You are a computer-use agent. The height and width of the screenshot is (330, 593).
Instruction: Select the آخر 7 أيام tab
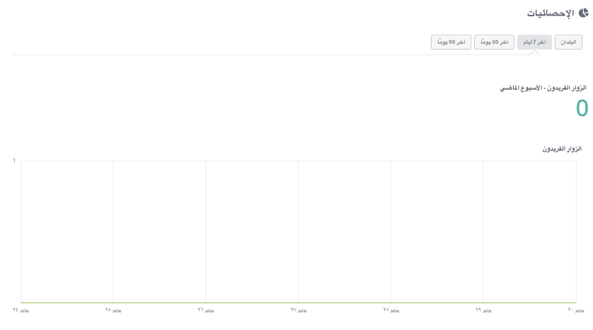tap(534, 42)
